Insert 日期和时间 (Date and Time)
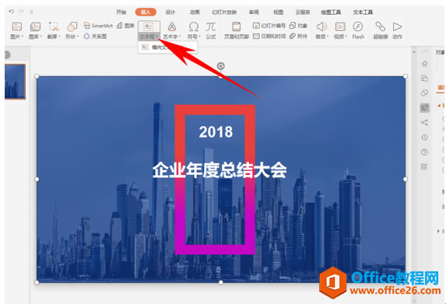This screenshot has height=304, width=446. 269,36
